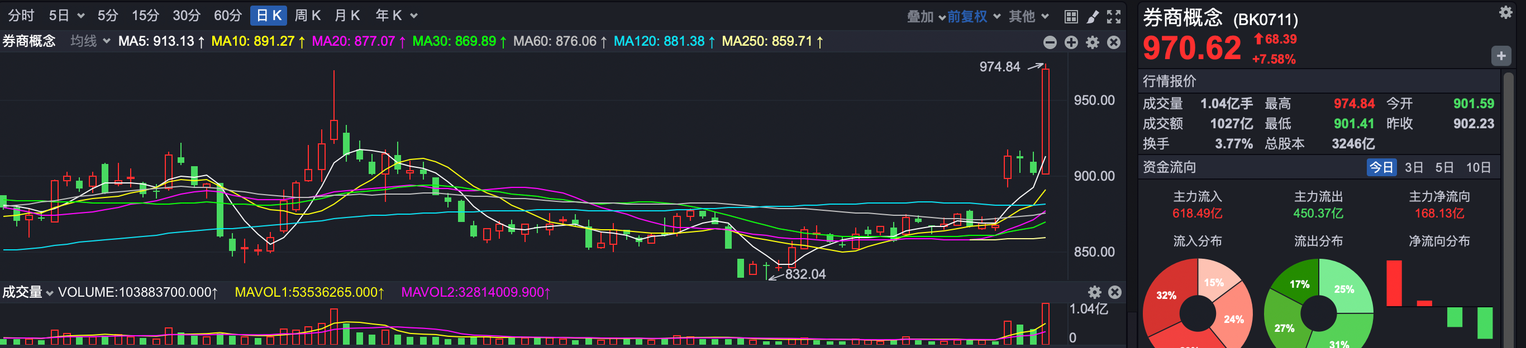Click the 最低 value 901.41
This screenshot has height=348, width=1526.
point(1353,124)
